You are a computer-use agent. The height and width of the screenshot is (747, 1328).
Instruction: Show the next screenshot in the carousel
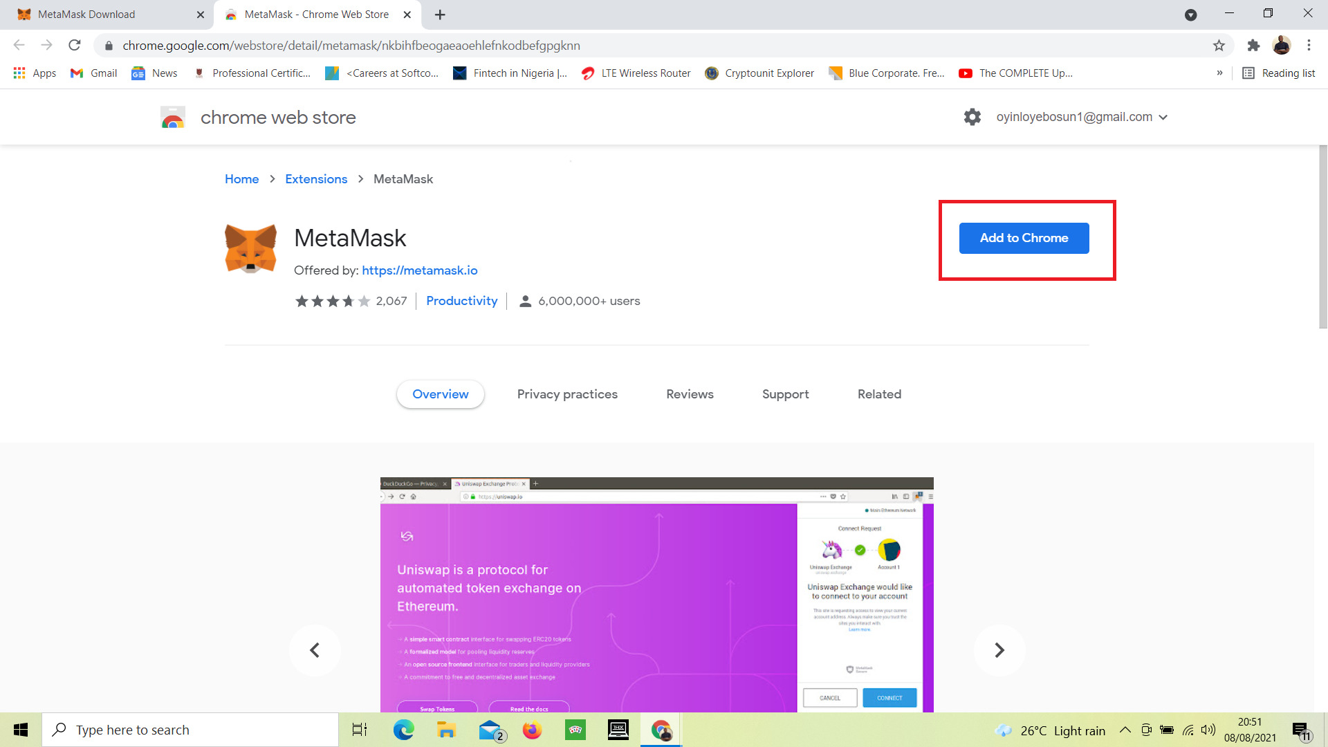click(999, 650)
